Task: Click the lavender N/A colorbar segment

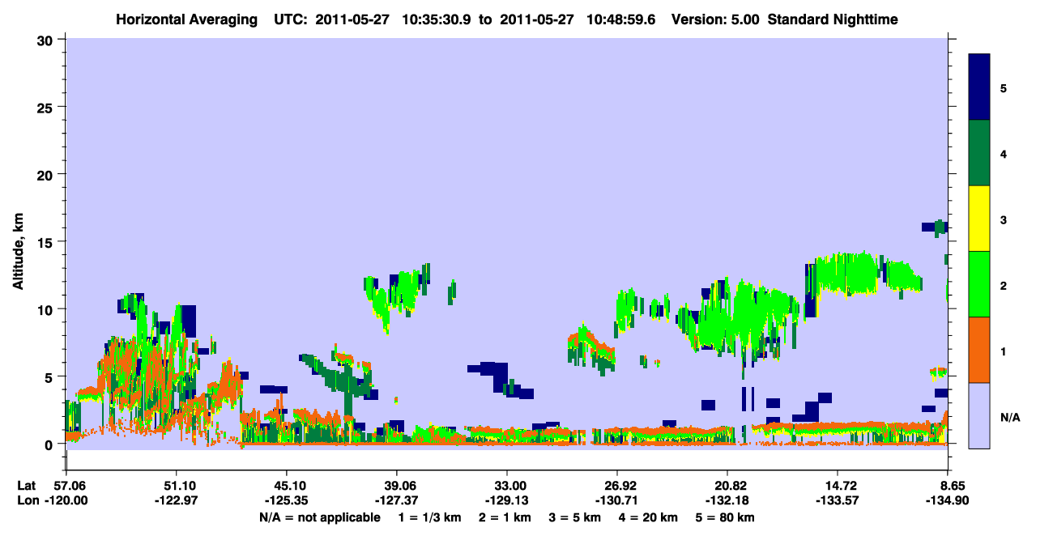Action: [x=979, y=415]
